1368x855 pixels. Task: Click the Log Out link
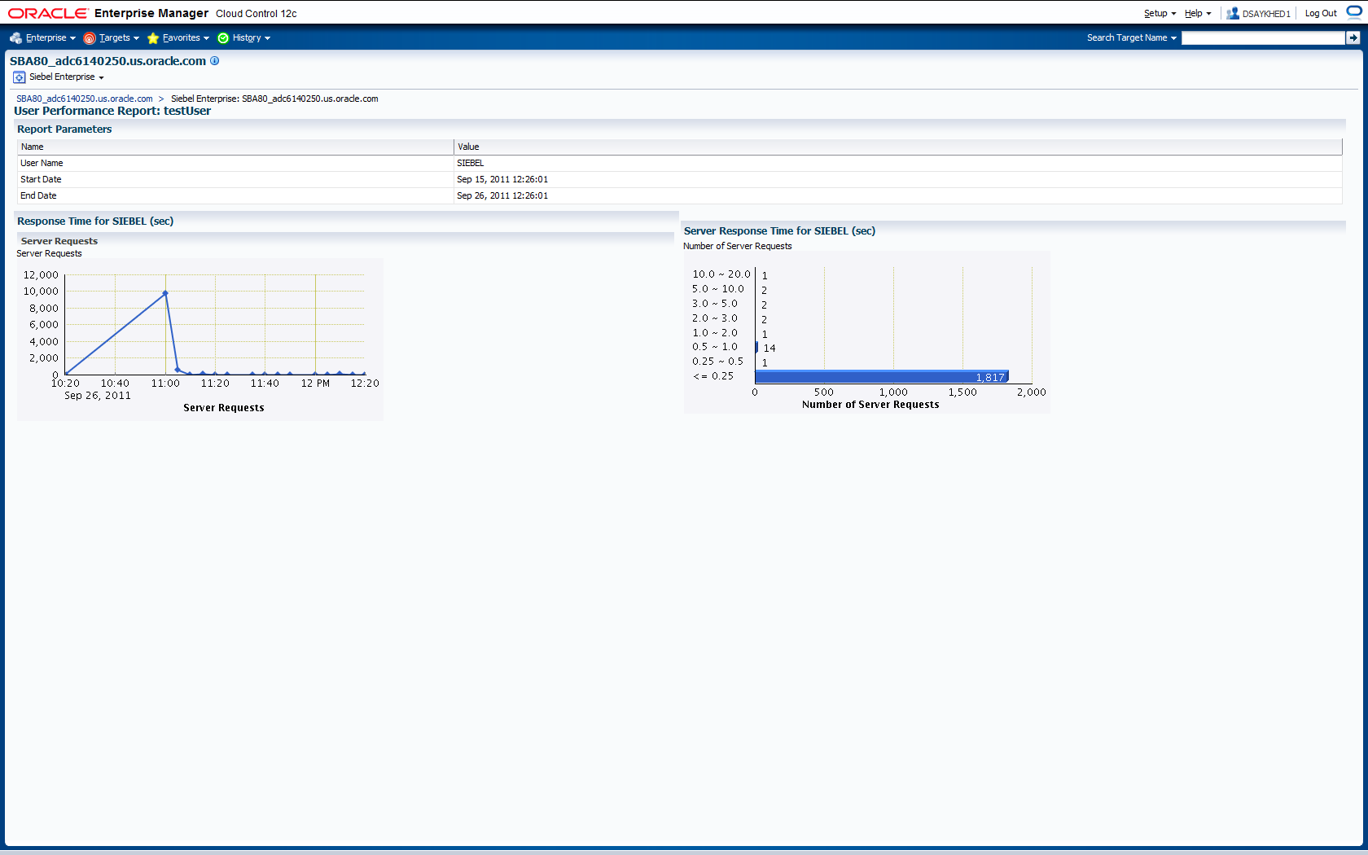(x=1321, y=14)
